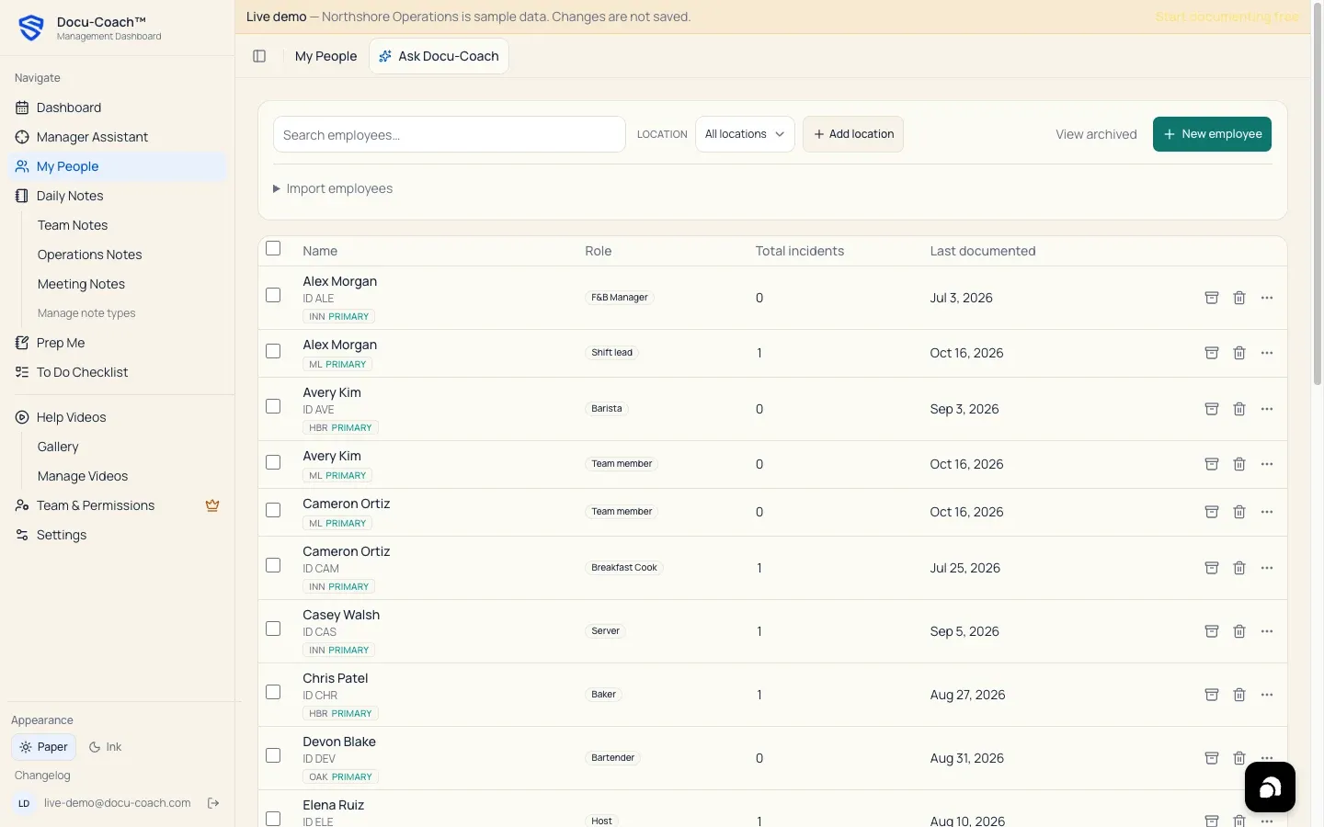Delete Casey Walsh employee record

(x=1239, y=631)
